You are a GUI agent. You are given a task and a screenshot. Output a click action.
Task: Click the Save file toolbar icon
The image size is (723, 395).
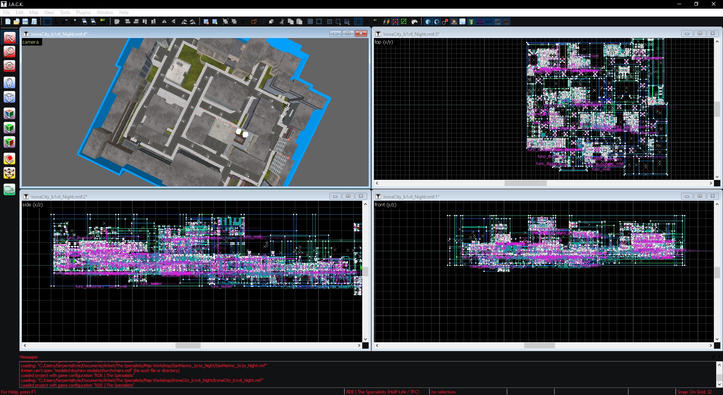click(x=25, y=22)
